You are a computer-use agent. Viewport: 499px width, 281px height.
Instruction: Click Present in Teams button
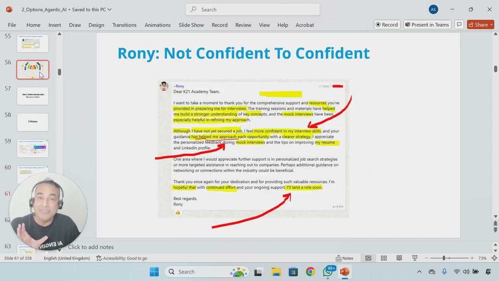(x=427, y=25)
